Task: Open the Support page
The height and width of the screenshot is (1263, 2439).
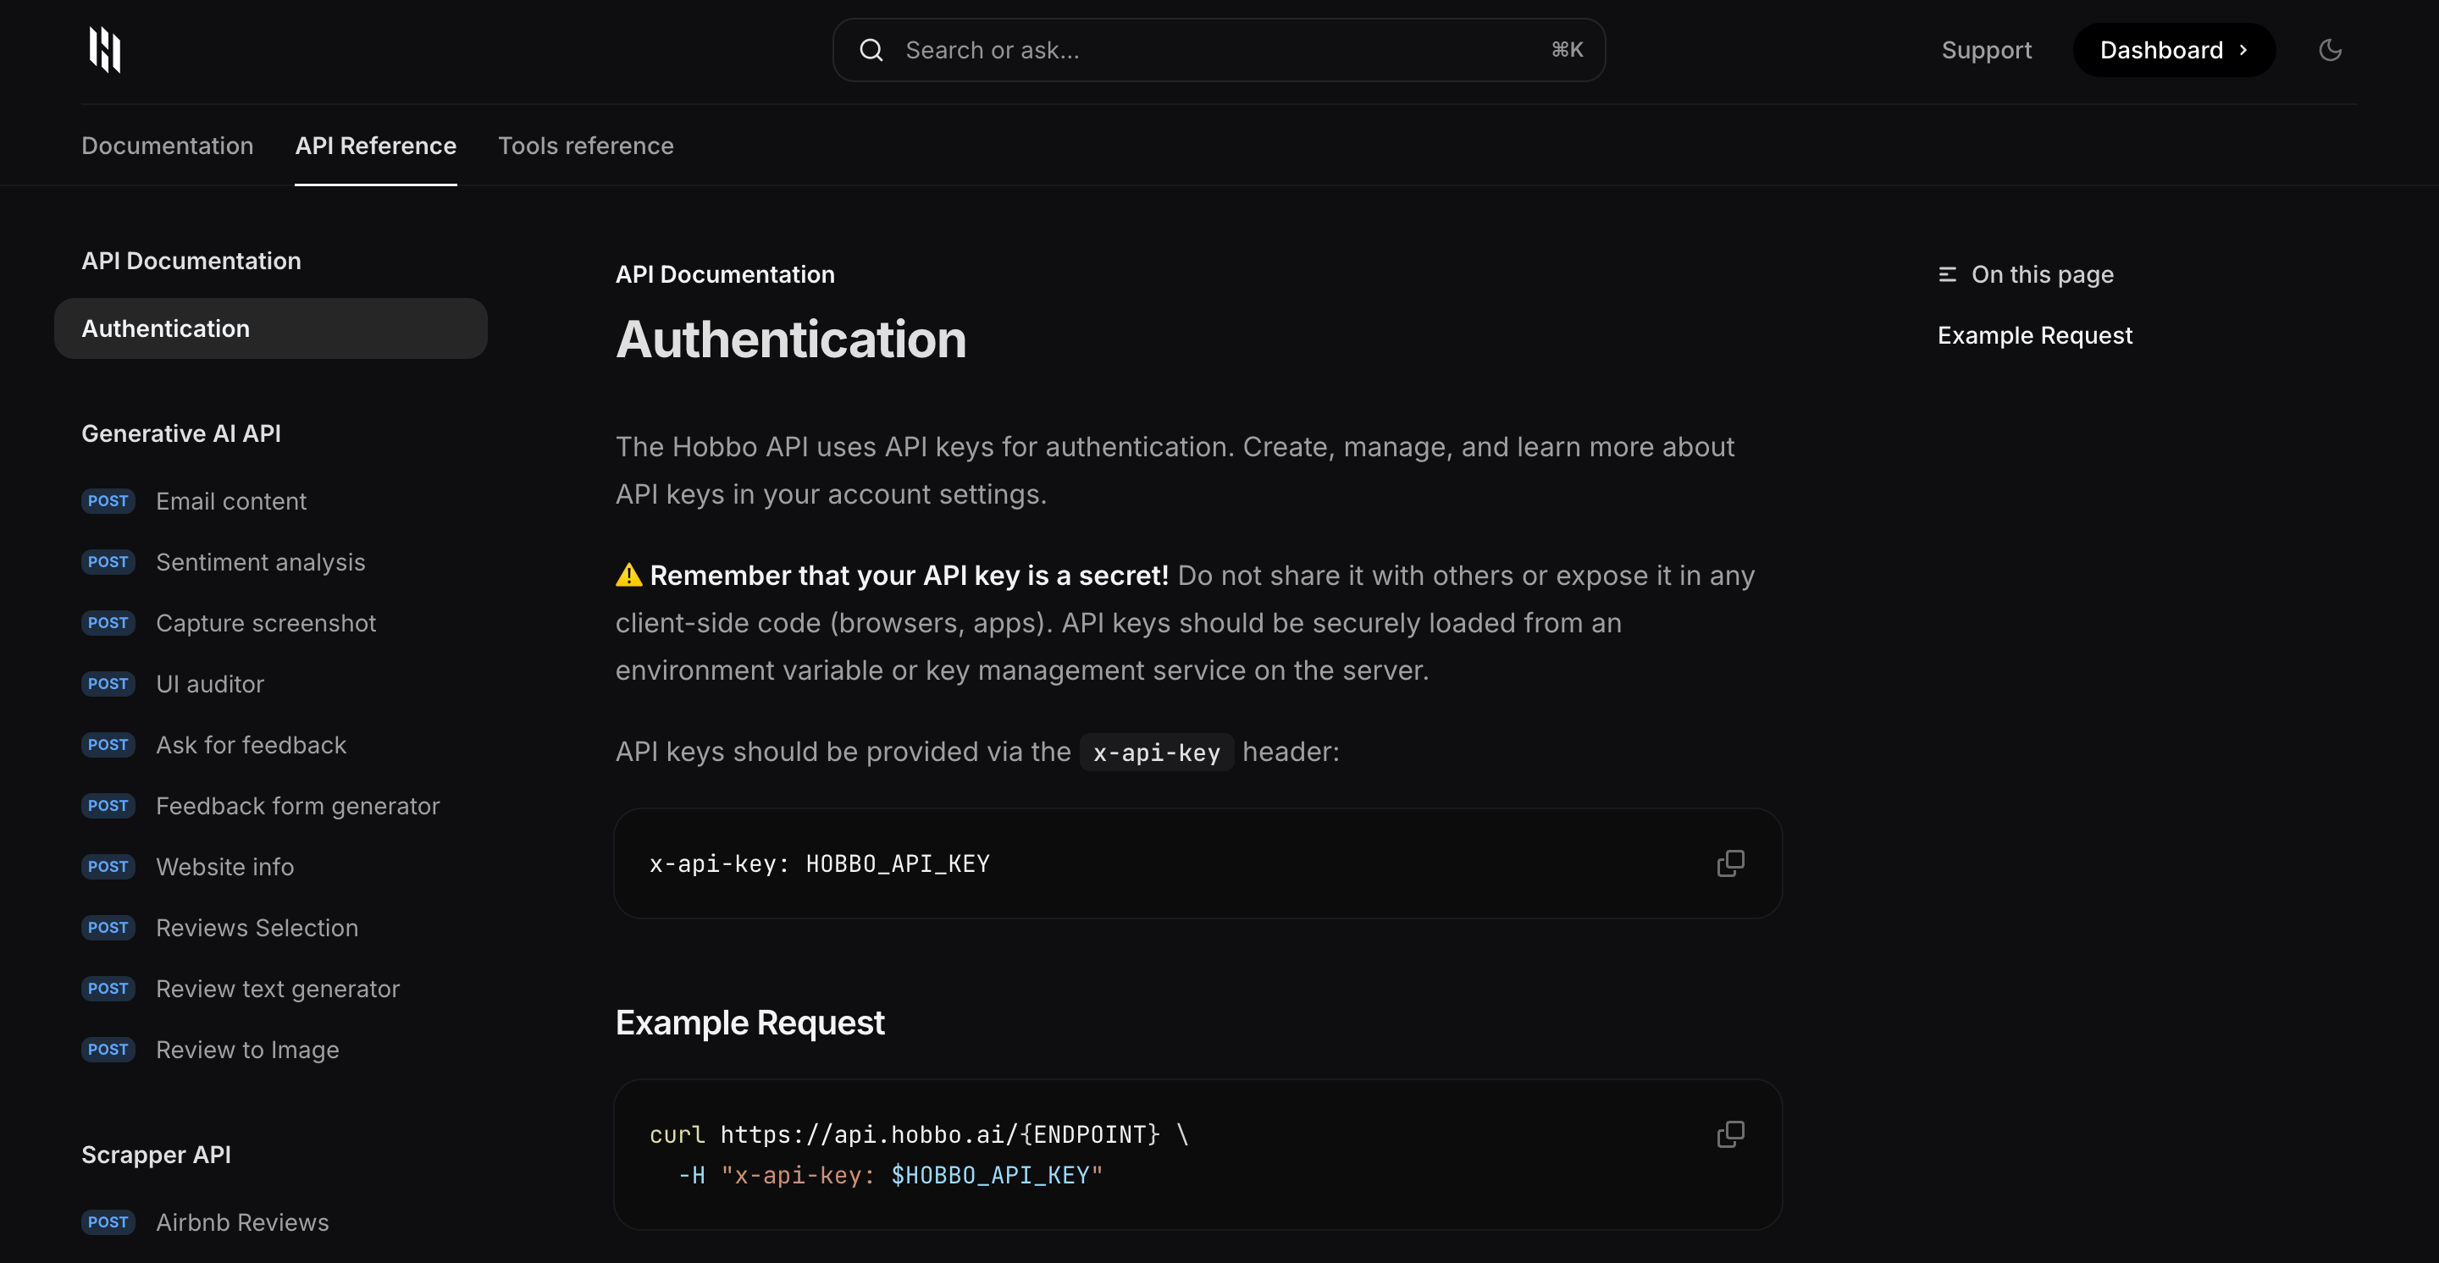Action: point(1987,49)
